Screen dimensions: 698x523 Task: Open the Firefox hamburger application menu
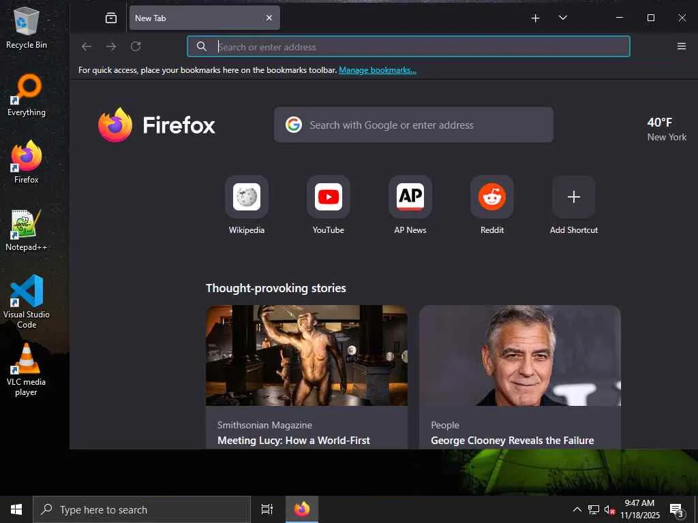[681, 46]
